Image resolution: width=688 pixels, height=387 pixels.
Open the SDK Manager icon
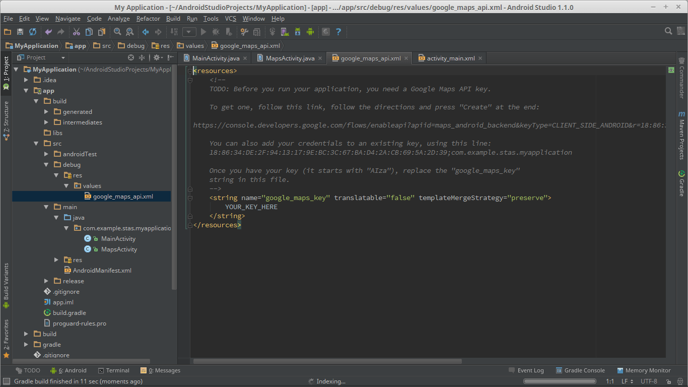[x=298, y=32]
